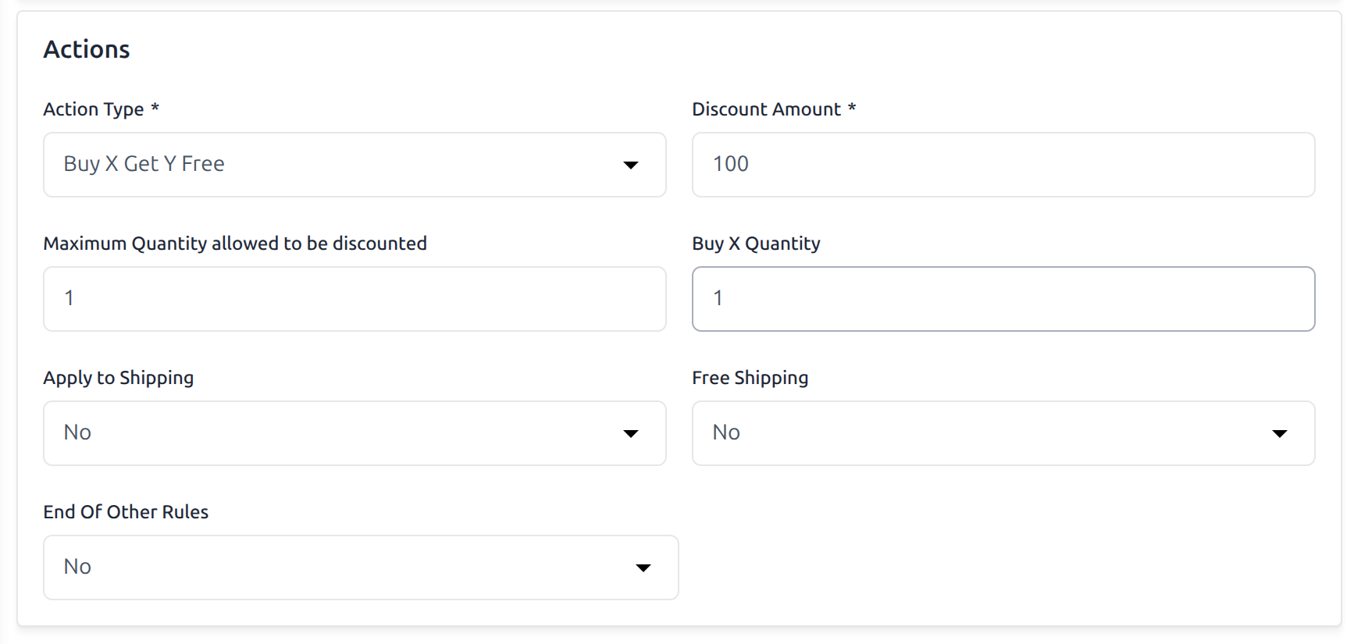
Task: Click the asterisk beside Discount Amount label
Action: click(852, 108)
